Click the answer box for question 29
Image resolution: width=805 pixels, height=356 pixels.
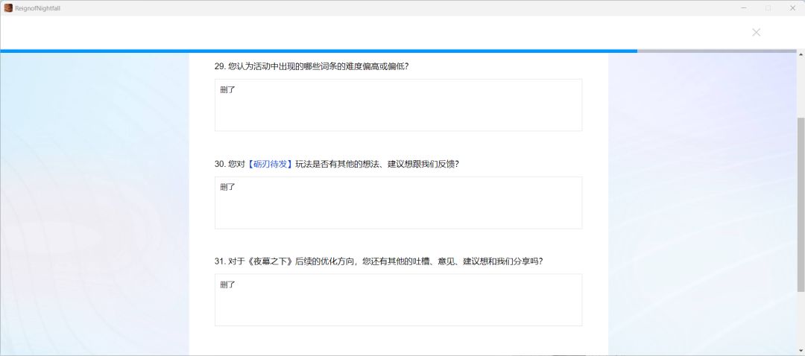point(398,105)
